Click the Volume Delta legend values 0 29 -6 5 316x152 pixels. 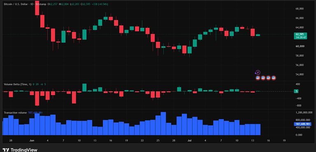tap(39, 84)
